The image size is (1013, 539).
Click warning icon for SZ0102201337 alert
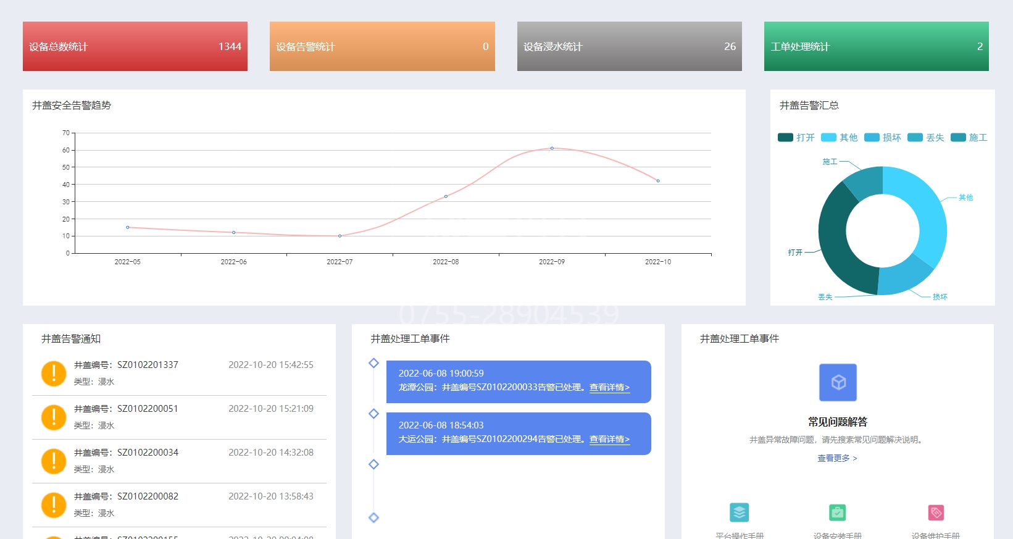point(54,374)
